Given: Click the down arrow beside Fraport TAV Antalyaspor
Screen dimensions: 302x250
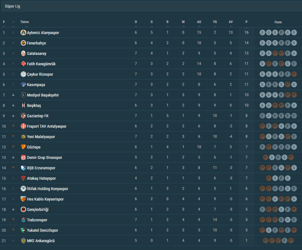Looking at the screenshot, I should 13,126.
